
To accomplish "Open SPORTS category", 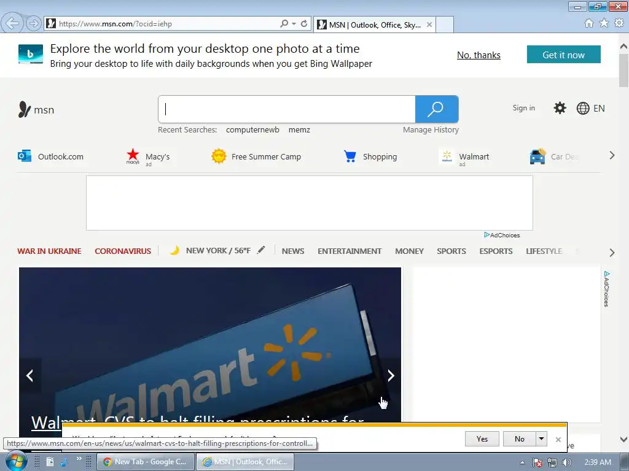I will [451, 251].
